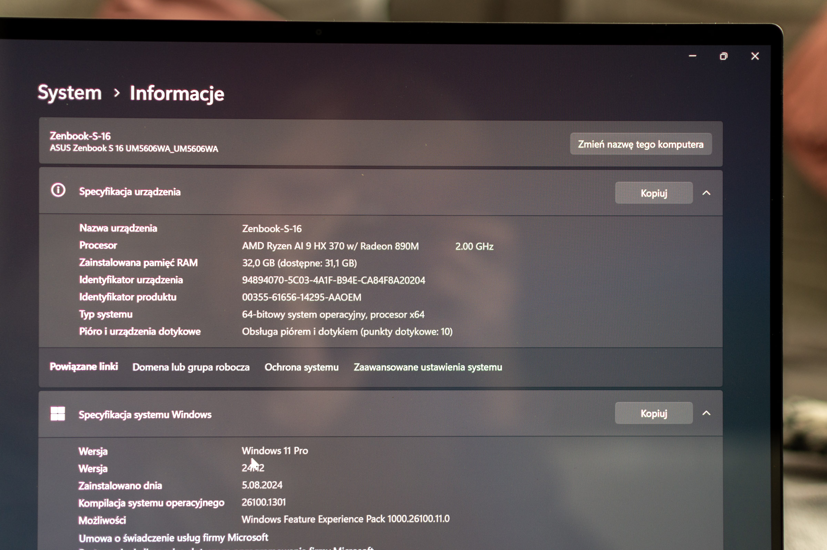Screen dimensions: 827x550
Task: Select device ID 94894070-5C03-4A1F-B94E-CA84F8A20204
Action: point(334,280)
